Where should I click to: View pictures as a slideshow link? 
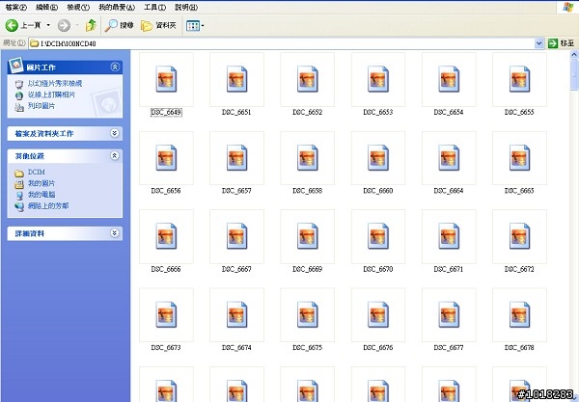(55, 84)
